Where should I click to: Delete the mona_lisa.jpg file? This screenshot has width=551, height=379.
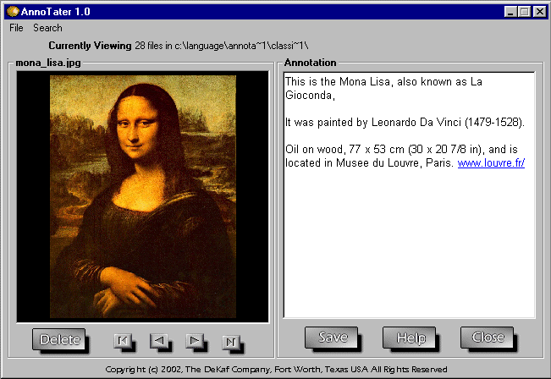(58, 338)
